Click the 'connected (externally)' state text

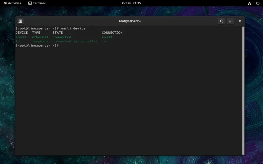click(x=75, y=41)
